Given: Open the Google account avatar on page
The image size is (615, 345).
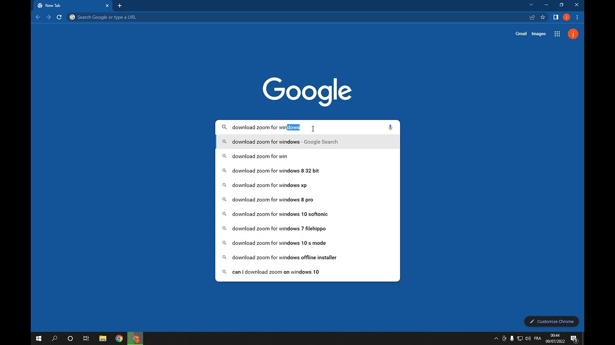Looking at the screenshot, I should click(573, 34).
